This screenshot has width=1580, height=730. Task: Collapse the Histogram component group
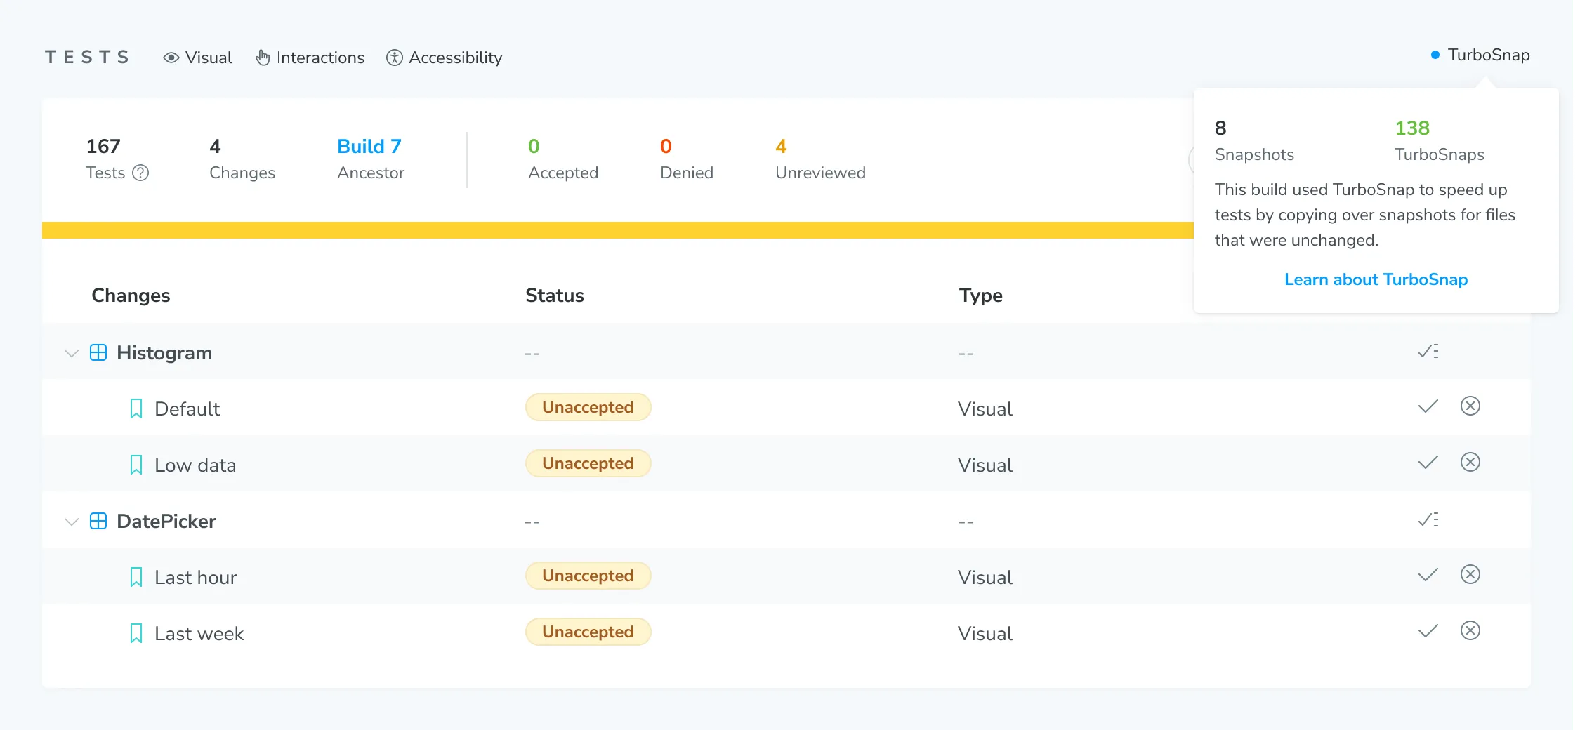71,353
